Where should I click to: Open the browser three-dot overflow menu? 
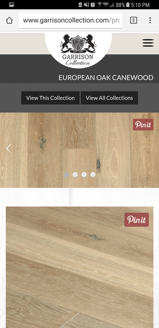[x=150, y=20]
